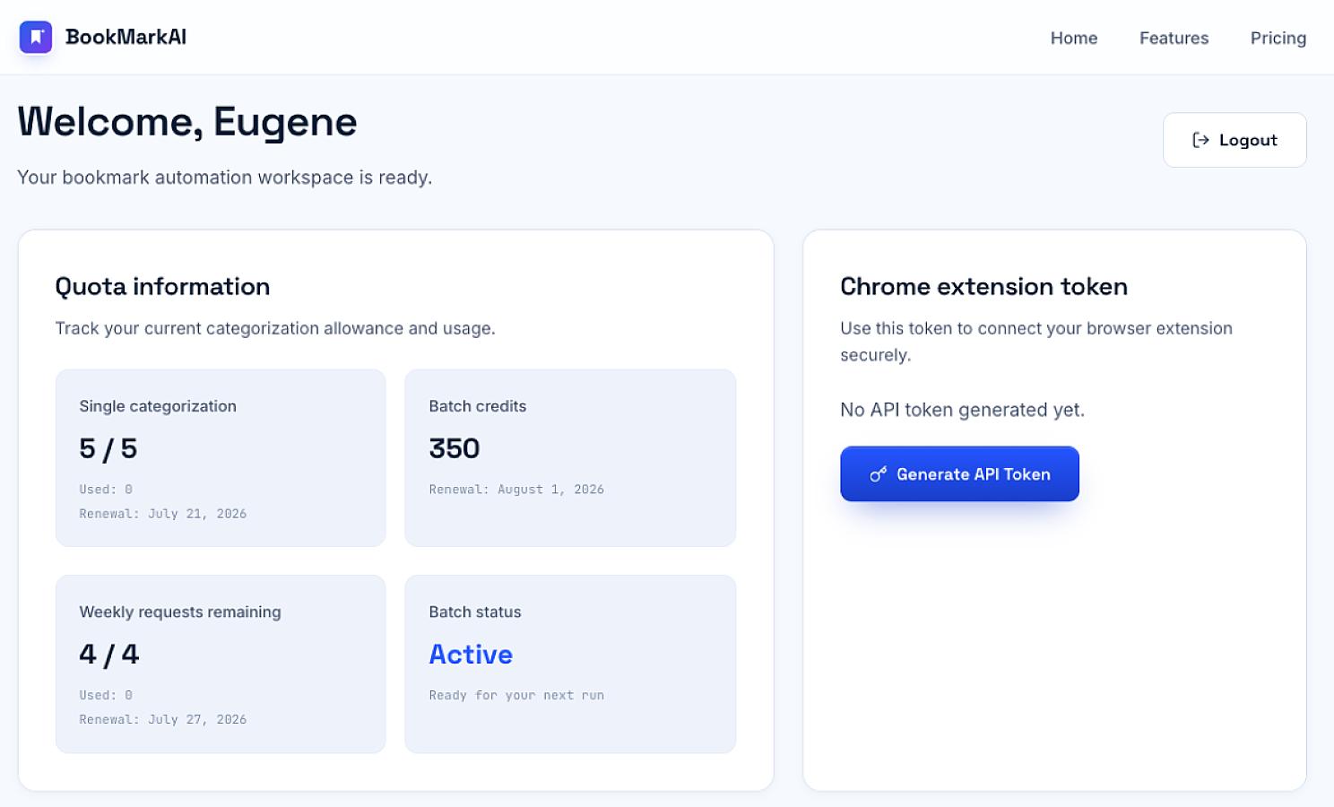Click 'Ready for your next run' text
1334x807 pixels.
[x=516, y=695]
